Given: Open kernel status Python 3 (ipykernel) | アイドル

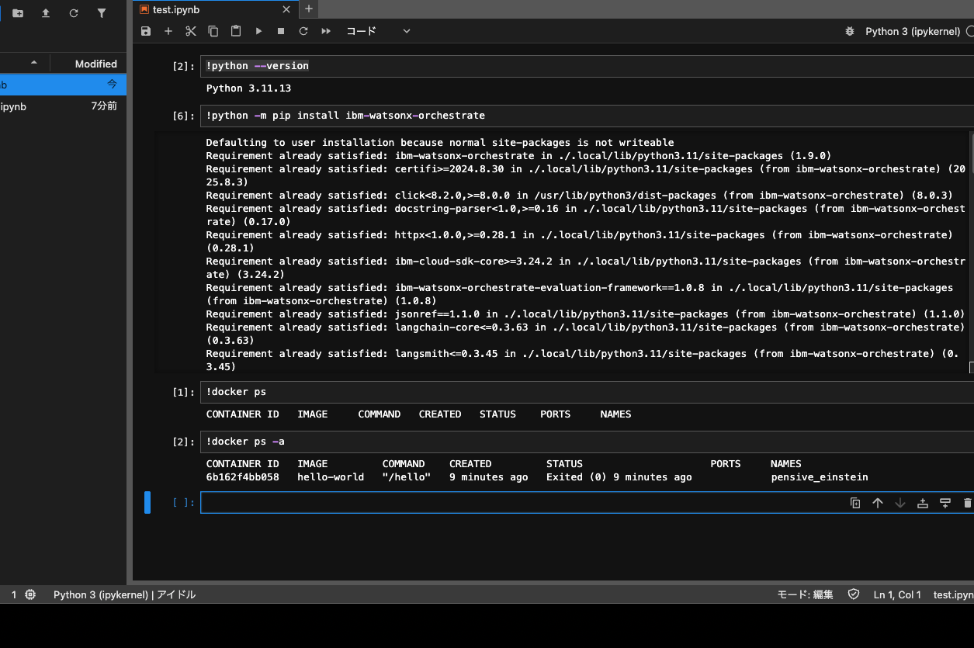Looking at the screenshot, I should point(124,594).
